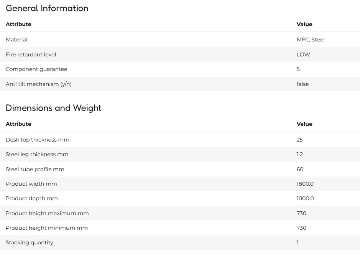This screenshot has height=257, width=360.
Task: Select the Fire retardant level row
Action: coord(180,54)
